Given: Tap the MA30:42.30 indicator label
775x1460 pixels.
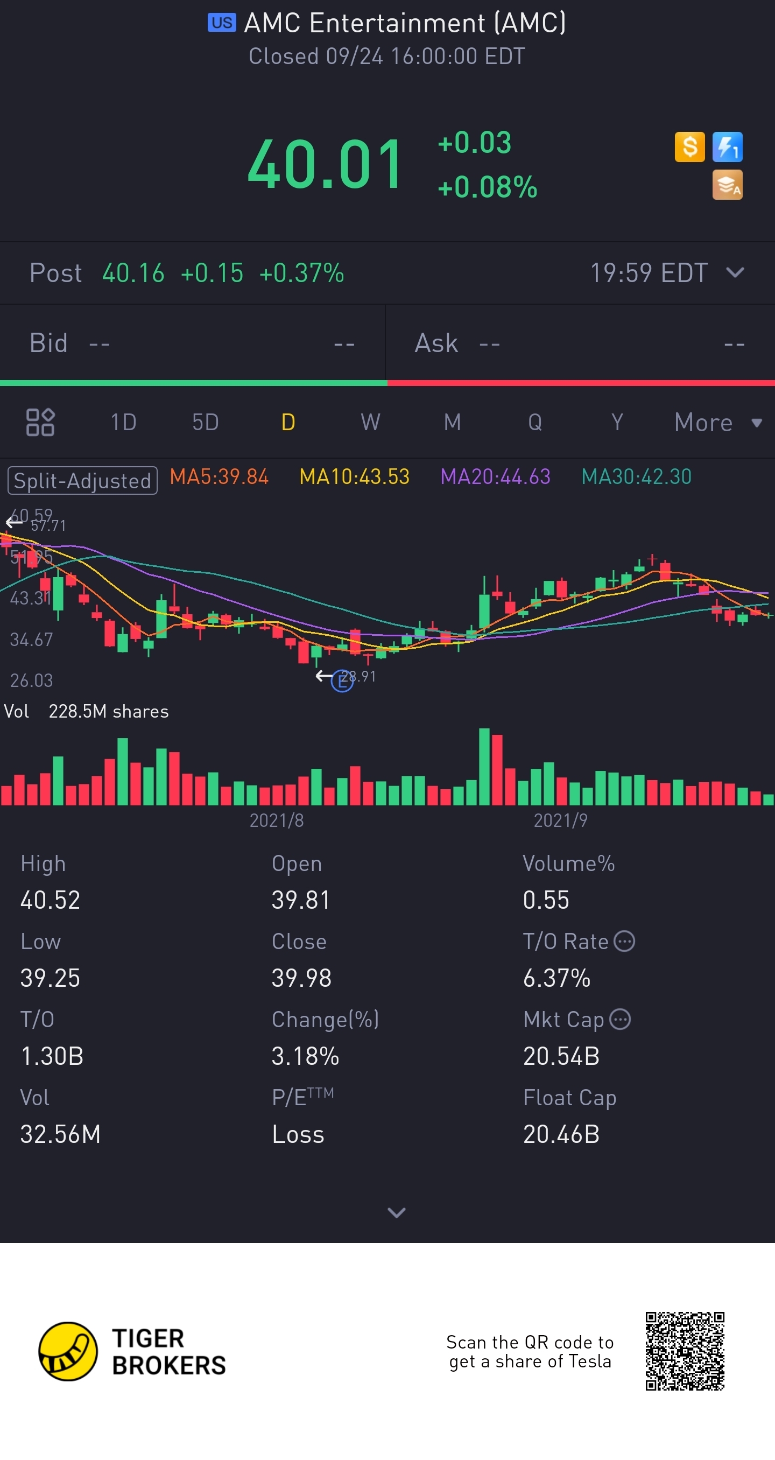Looking at the screenshot, I should 636,476.
